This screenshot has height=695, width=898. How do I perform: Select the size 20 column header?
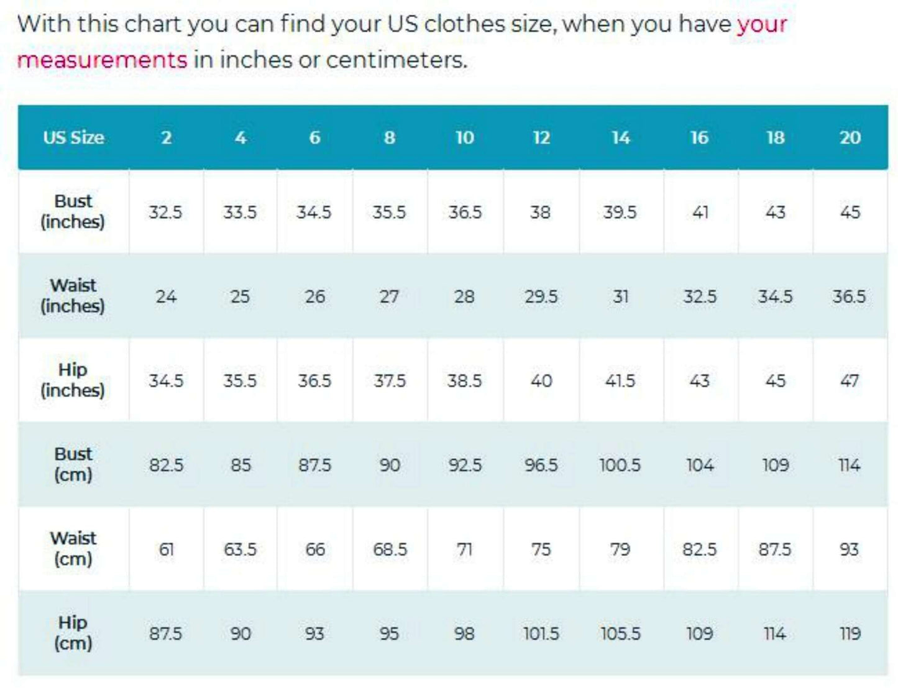pos(850,137)
